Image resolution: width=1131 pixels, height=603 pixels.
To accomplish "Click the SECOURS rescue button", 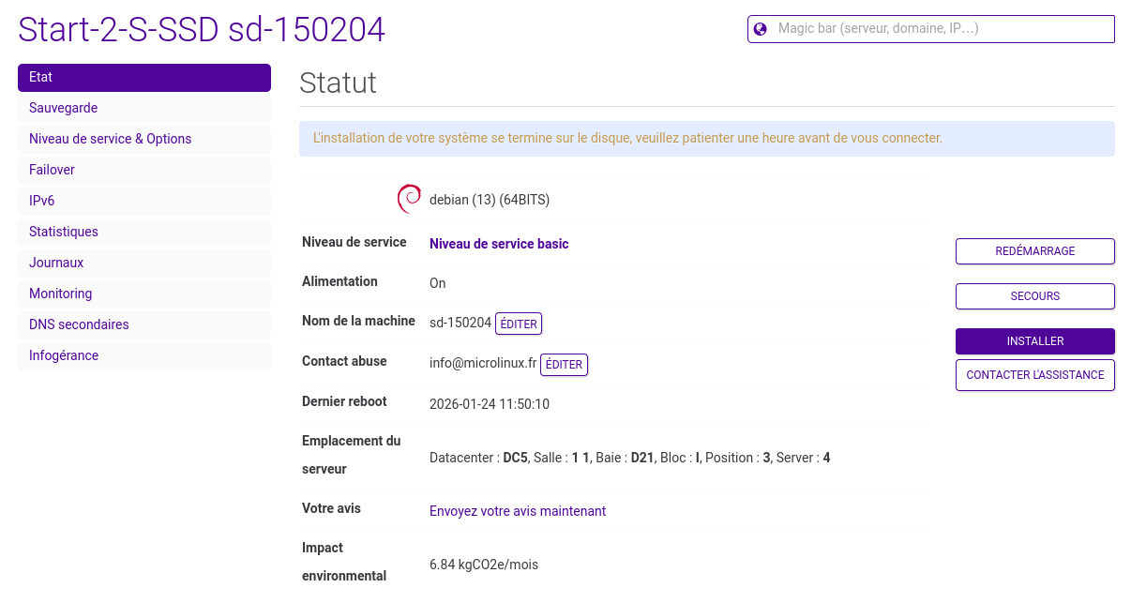I will coord(1034,296).
